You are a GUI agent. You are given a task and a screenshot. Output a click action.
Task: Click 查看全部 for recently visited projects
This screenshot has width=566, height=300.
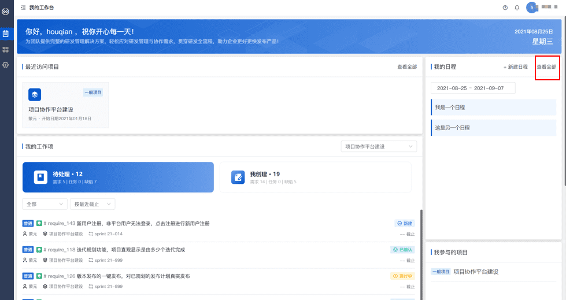[407, 67]
